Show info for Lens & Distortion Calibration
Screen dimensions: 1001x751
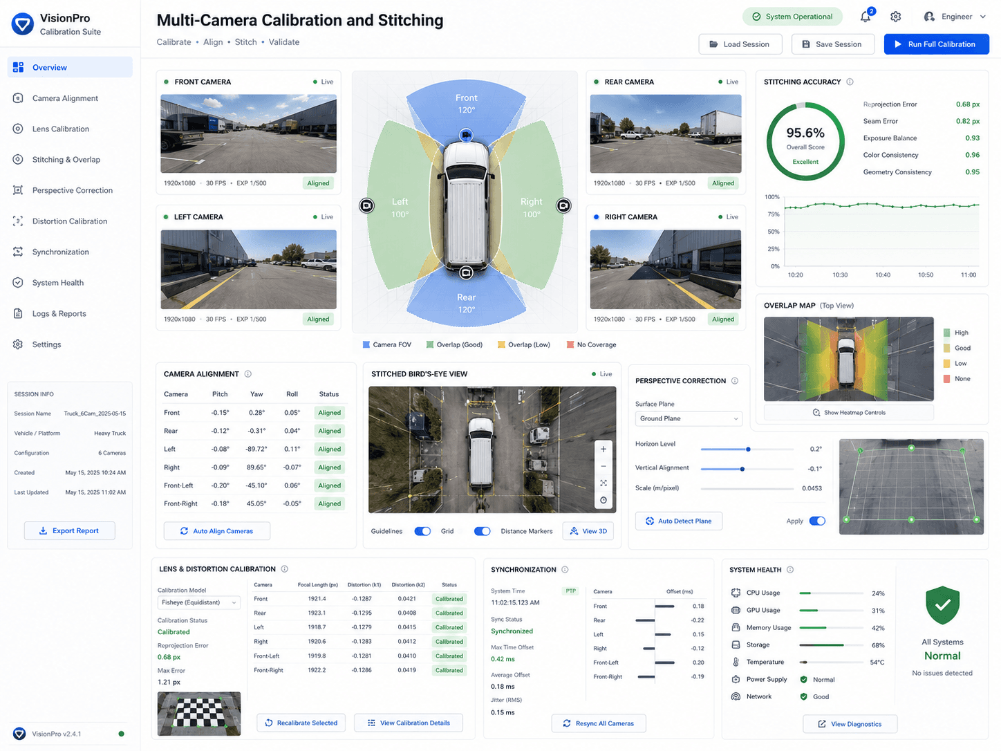(284, 569)
